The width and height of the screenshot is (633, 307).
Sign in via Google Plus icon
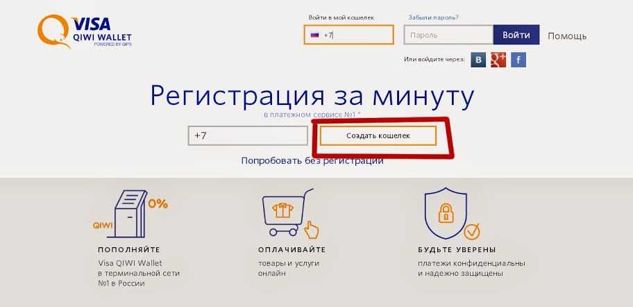pos(498,60)
